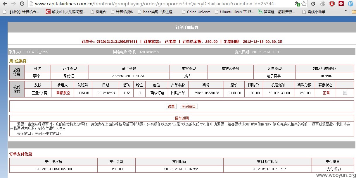Click the gray globe extension icon
This screenshot has height=178, width=356.
(x=322, y=4)
